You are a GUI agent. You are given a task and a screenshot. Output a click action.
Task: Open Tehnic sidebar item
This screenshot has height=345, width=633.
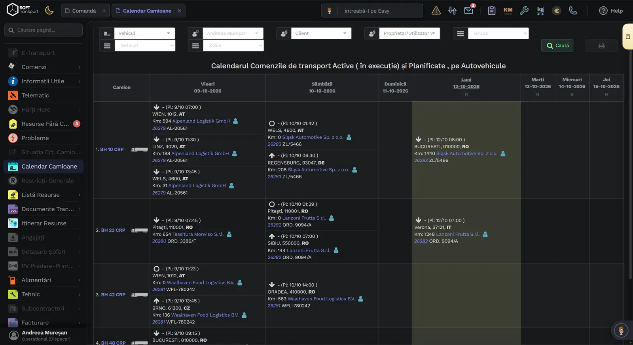(x=44, y=294)
